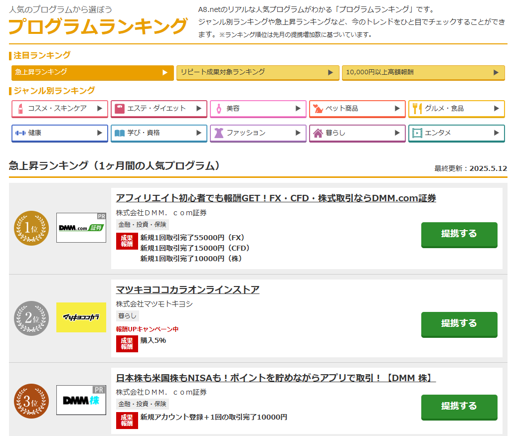Click the 最終更新:2025.5.12 date text
This screenshot has height=436, width=511.
pyautogui.click(x=471, y=168)
